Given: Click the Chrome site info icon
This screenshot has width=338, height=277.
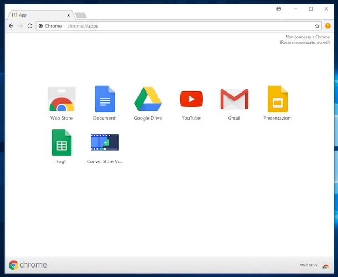Looking at the screenshot, I should tap(40, 26).
